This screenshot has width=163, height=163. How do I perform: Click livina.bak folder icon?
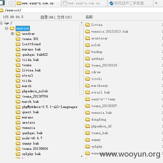coord(18,70)
